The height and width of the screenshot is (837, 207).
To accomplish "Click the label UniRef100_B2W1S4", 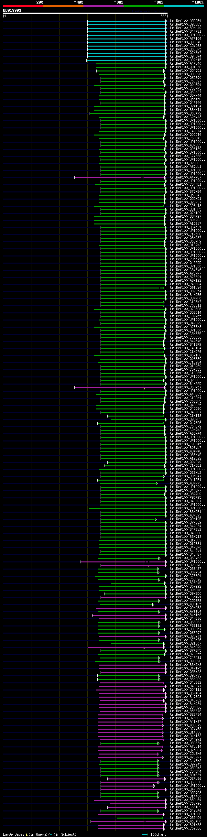I will point(186,106).
